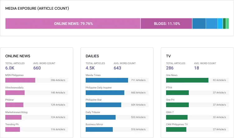Select the Blogs 11.10% bar segment

click(x=166, y=24)
